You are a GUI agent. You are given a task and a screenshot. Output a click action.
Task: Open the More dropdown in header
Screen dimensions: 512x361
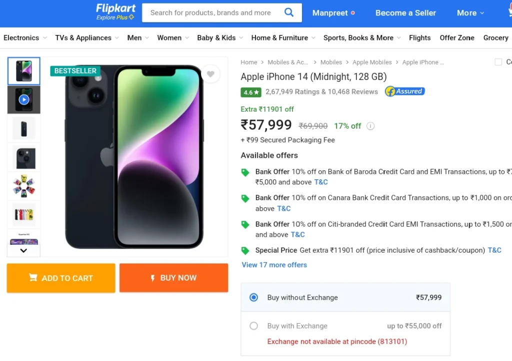(x=470, y=13)
